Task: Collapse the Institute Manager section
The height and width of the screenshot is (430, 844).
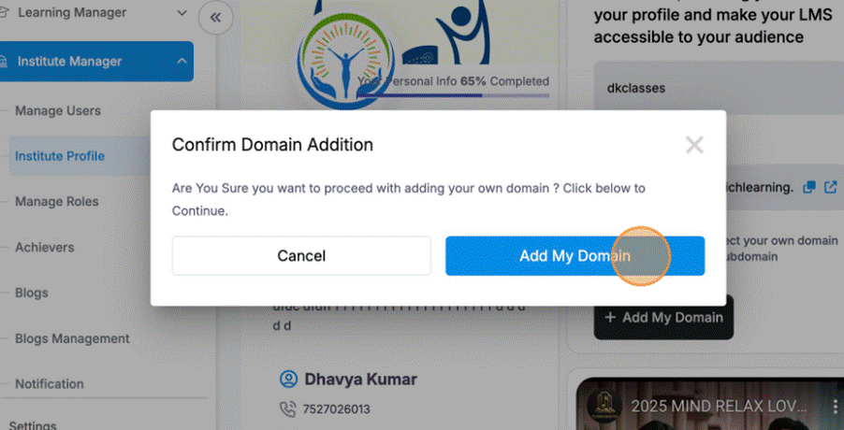Action: coord(181,62)
